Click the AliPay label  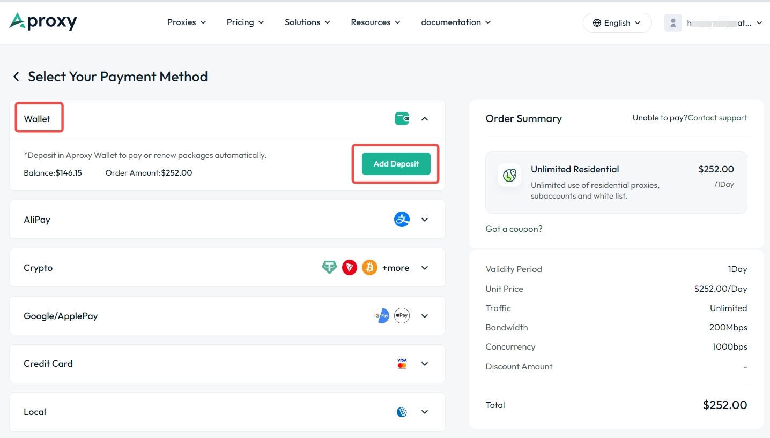coord(37,220)
